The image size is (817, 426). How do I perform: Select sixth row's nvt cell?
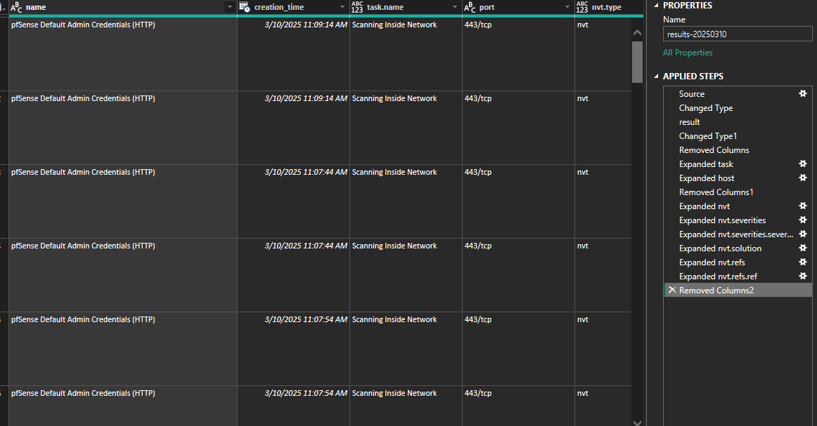[x=603, y=406]
